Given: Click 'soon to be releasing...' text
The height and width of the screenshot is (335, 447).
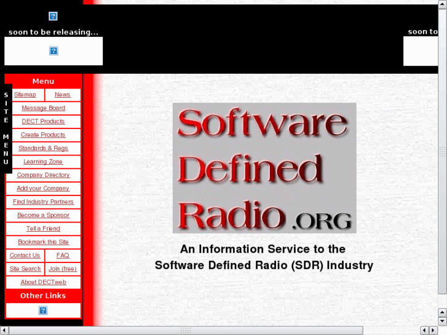Looking at the screenshot, I should [x=53, y=32].
